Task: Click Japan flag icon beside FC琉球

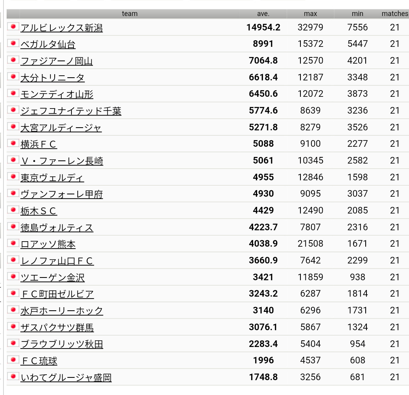Action: pyautogui.click(x=13, y=359)
